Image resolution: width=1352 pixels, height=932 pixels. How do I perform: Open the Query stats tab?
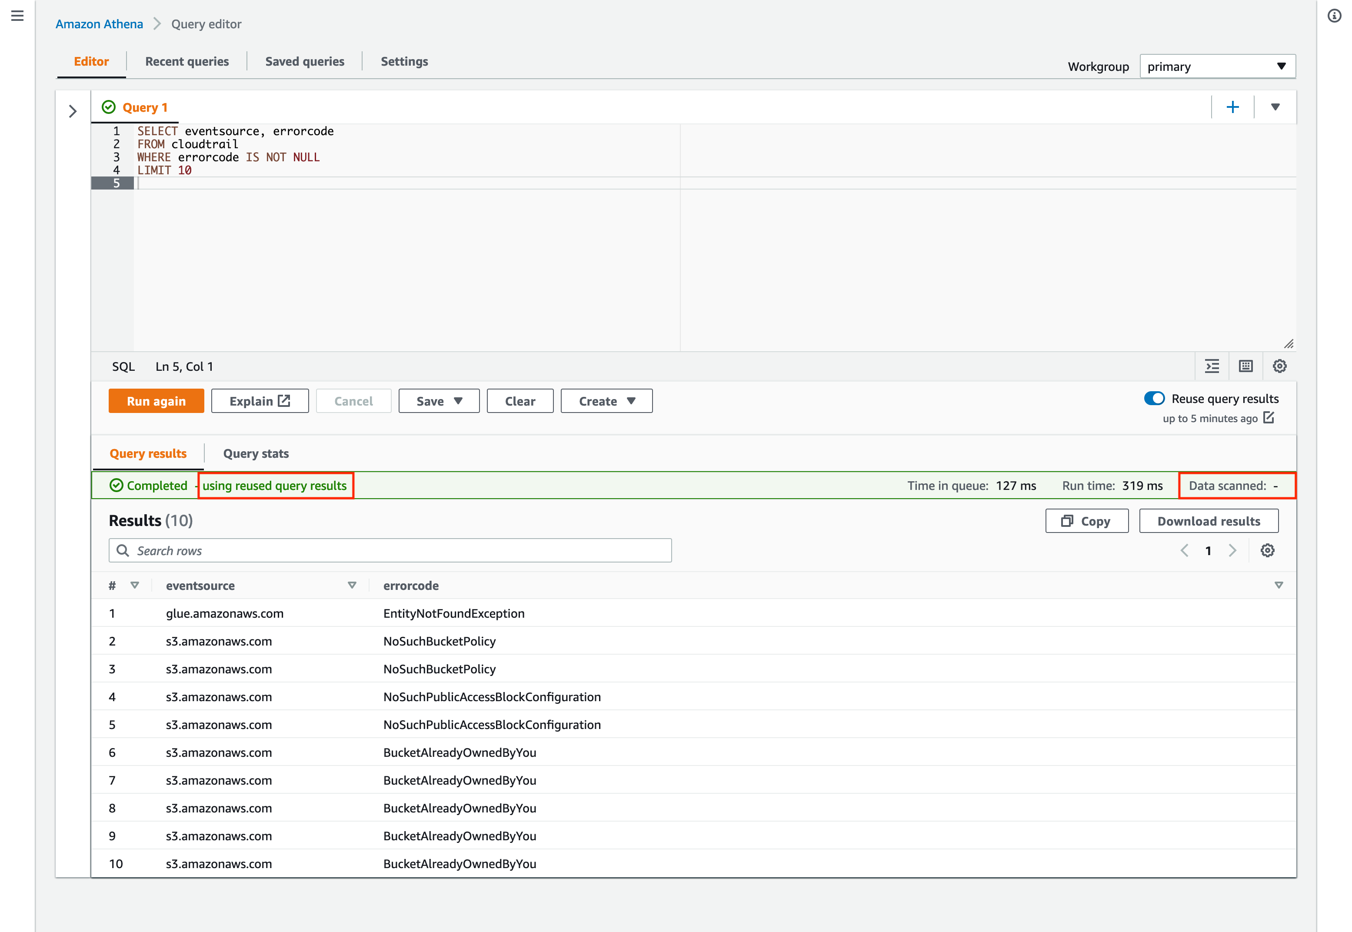pos(256,454)
